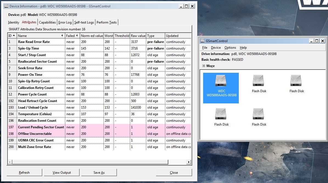Viewport: 328px width, 183px height.
Task: Click the Basic health check PASSED text
Action: tap(222, 60)
